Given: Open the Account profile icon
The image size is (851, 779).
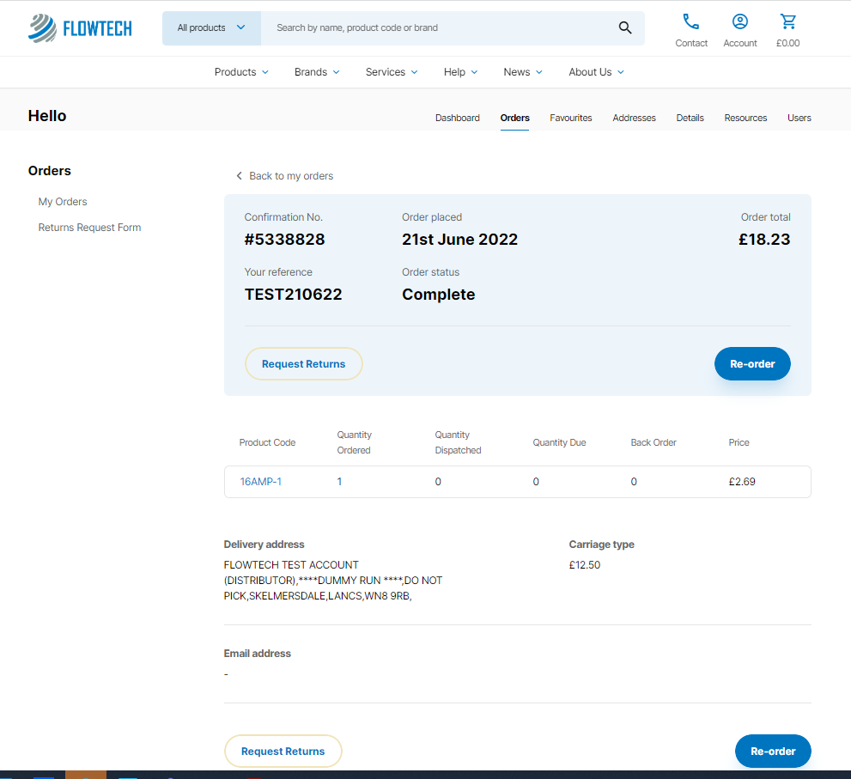Looking at the screenshot, I should (739, 21).
